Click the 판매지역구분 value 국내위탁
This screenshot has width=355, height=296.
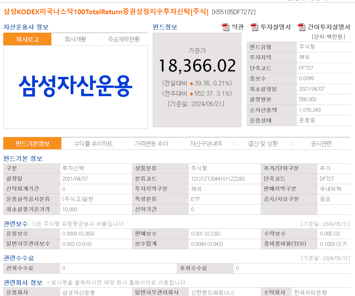[330, 189]
